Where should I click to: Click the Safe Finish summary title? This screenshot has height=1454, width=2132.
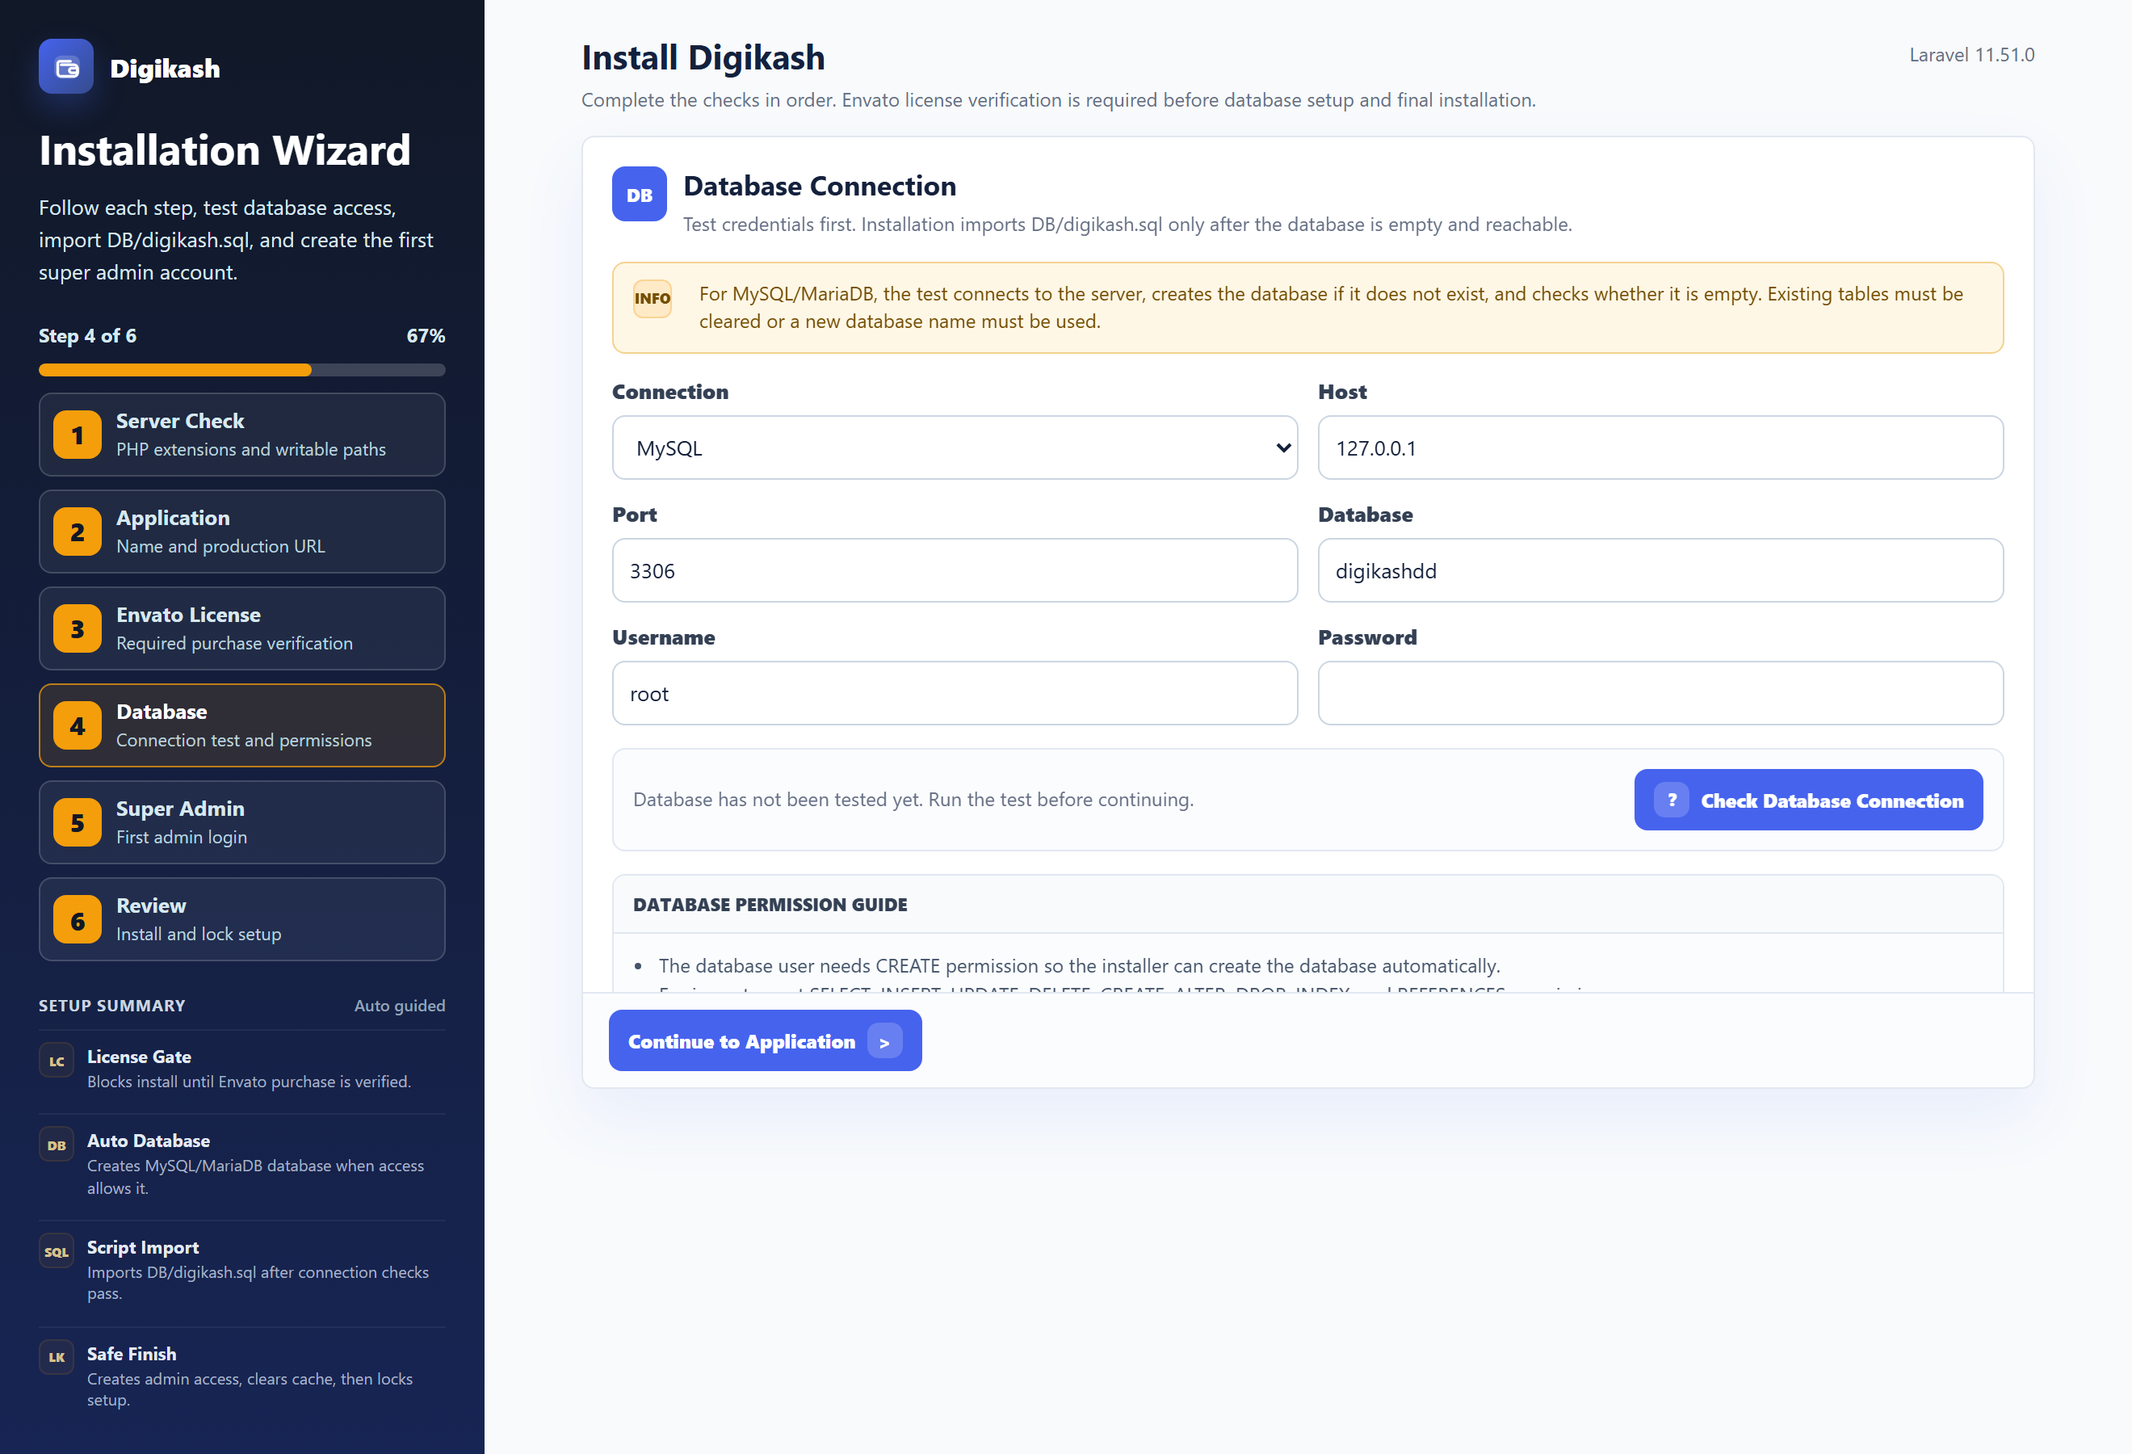132,1354
